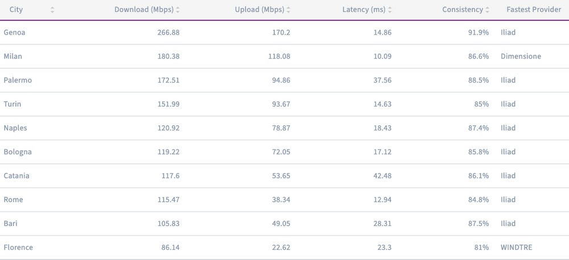This screenshot has height=260, width=569.
Task: Click sort arrows next to Consistency
Action: tap(488, 10)
